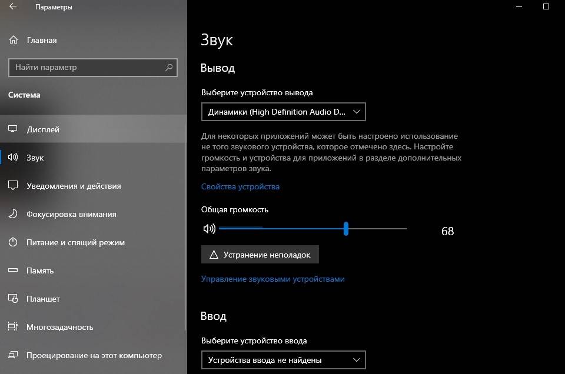
Task: Mute sound via volume speaker icon
Action: pos(209,229)
